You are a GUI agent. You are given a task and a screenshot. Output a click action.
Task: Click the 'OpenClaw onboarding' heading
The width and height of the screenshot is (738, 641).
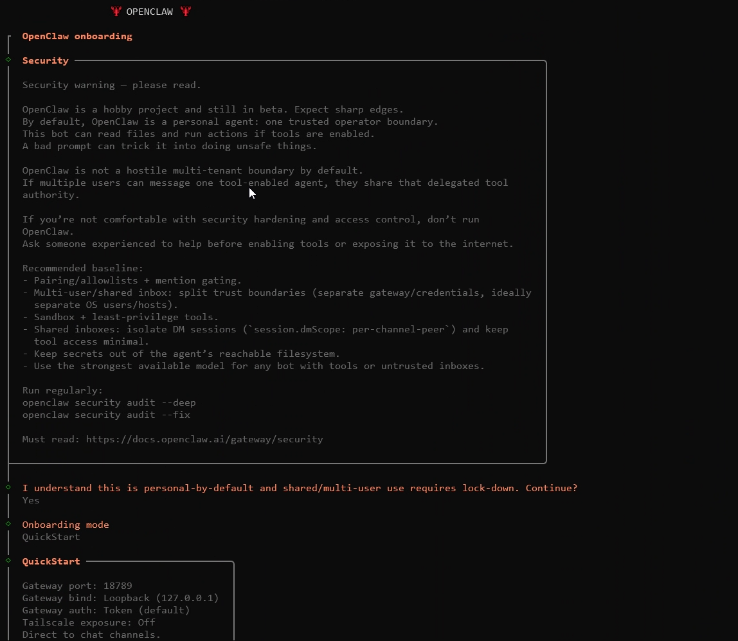pos(77,36)
